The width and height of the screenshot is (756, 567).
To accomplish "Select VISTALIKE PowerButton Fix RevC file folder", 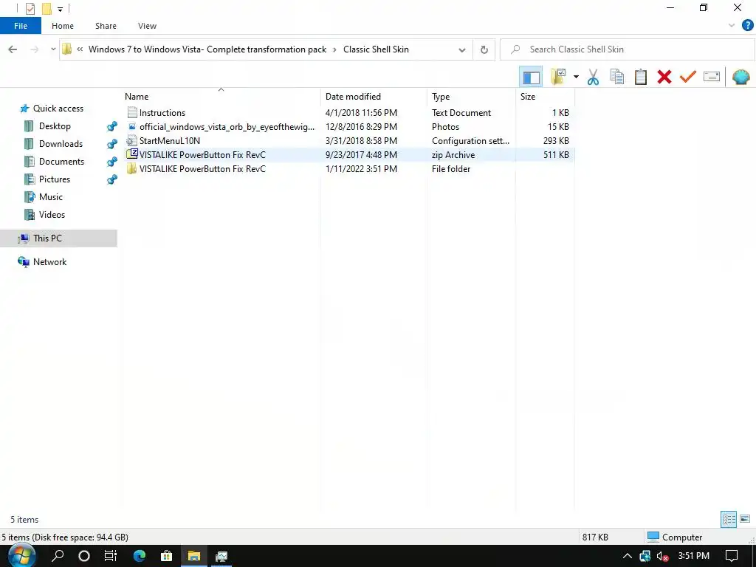I will (348, 169).
